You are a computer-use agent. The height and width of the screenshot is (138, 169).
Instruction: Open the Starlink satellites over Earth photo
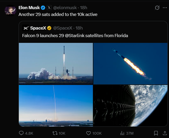[x=130, y=106]
